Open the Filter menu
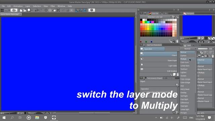The width and height of the screenshot is (215, 121). pyautogui.click(x=53, y=6)
